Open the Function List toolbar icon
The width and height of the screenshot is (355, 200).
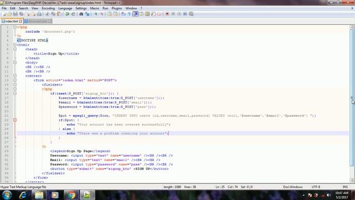click(x=153, y=14)
